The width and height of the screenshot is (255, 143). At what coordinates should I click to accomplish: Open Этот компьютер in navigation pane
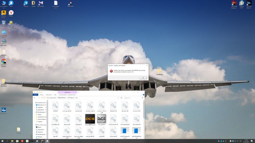pyautogui.click(x=41, y=125)
